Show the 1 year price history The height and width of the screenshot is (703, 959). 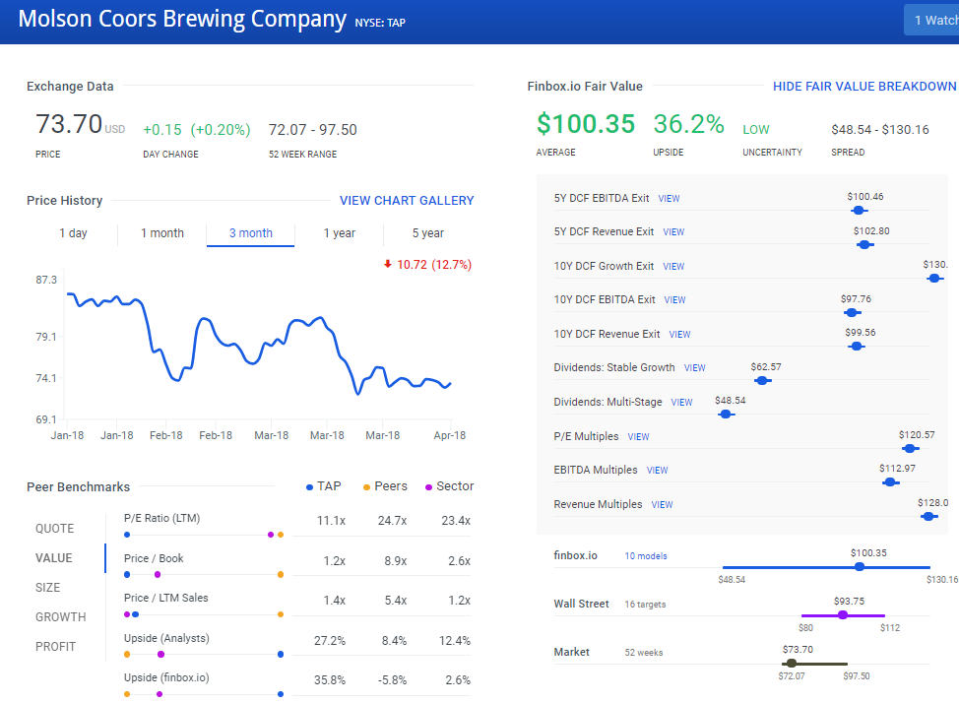click(x=340, y=233)
